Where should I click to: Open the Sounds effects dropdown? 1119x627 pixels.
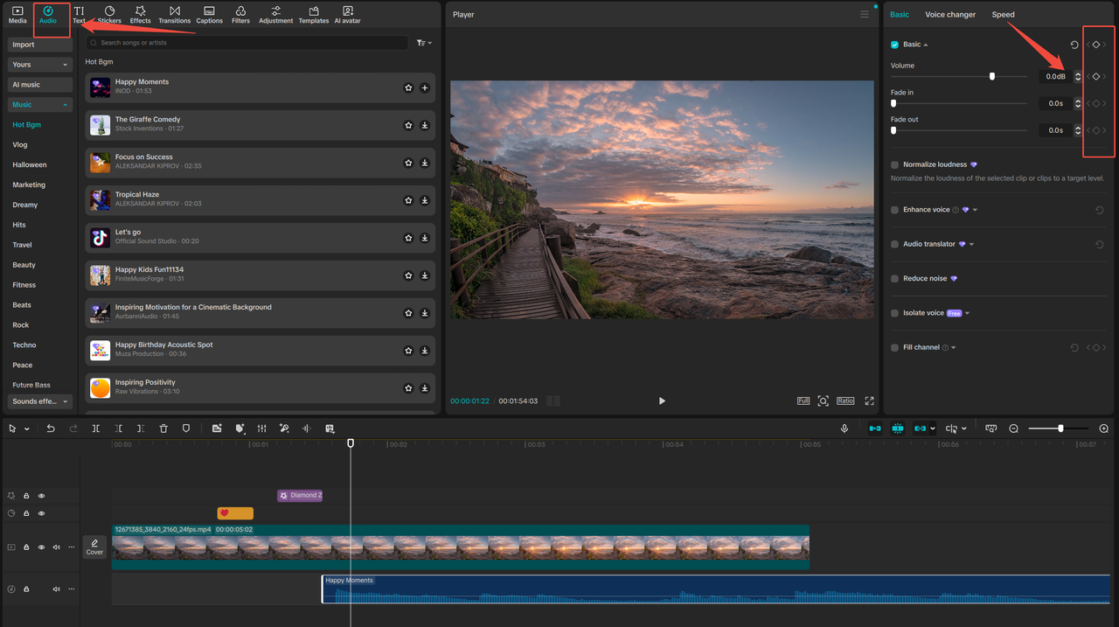[x=39, y=401]
